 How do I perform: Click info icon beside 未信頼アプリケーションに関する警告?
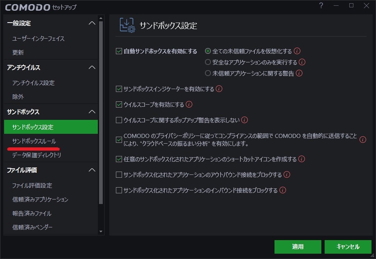point(299,73)
